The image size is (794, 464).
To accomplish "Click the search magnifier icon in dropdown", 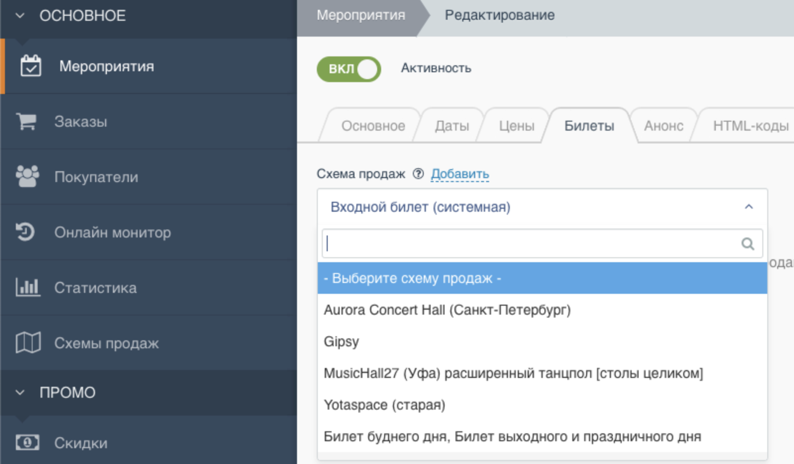I will coord(747,243).
